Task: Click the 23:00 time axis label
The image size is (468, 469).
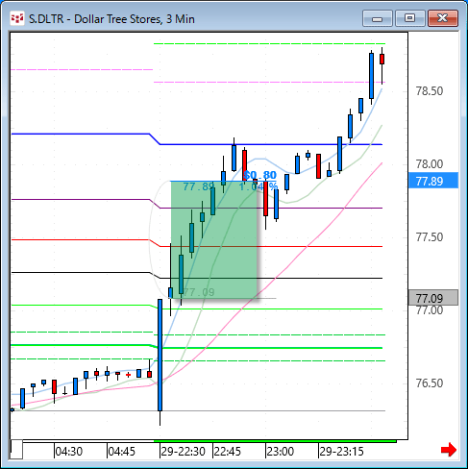Action: click(281, 452)
